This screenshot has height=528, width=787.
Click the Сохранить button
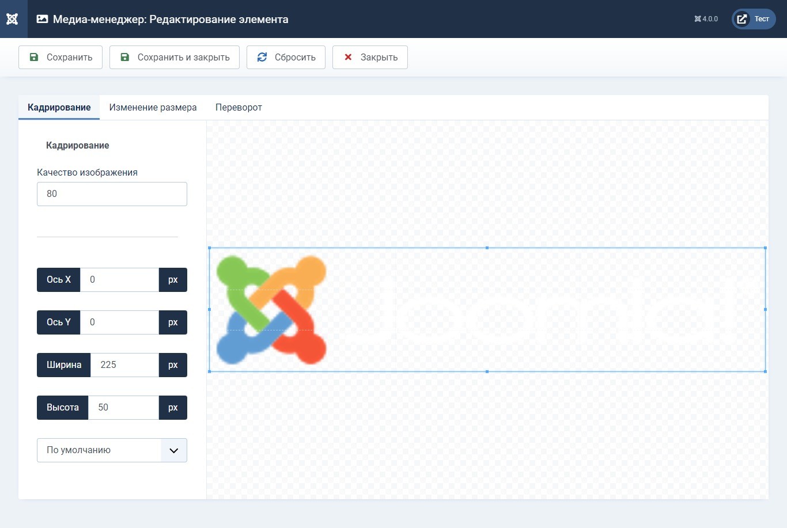(x=60, y=58)
